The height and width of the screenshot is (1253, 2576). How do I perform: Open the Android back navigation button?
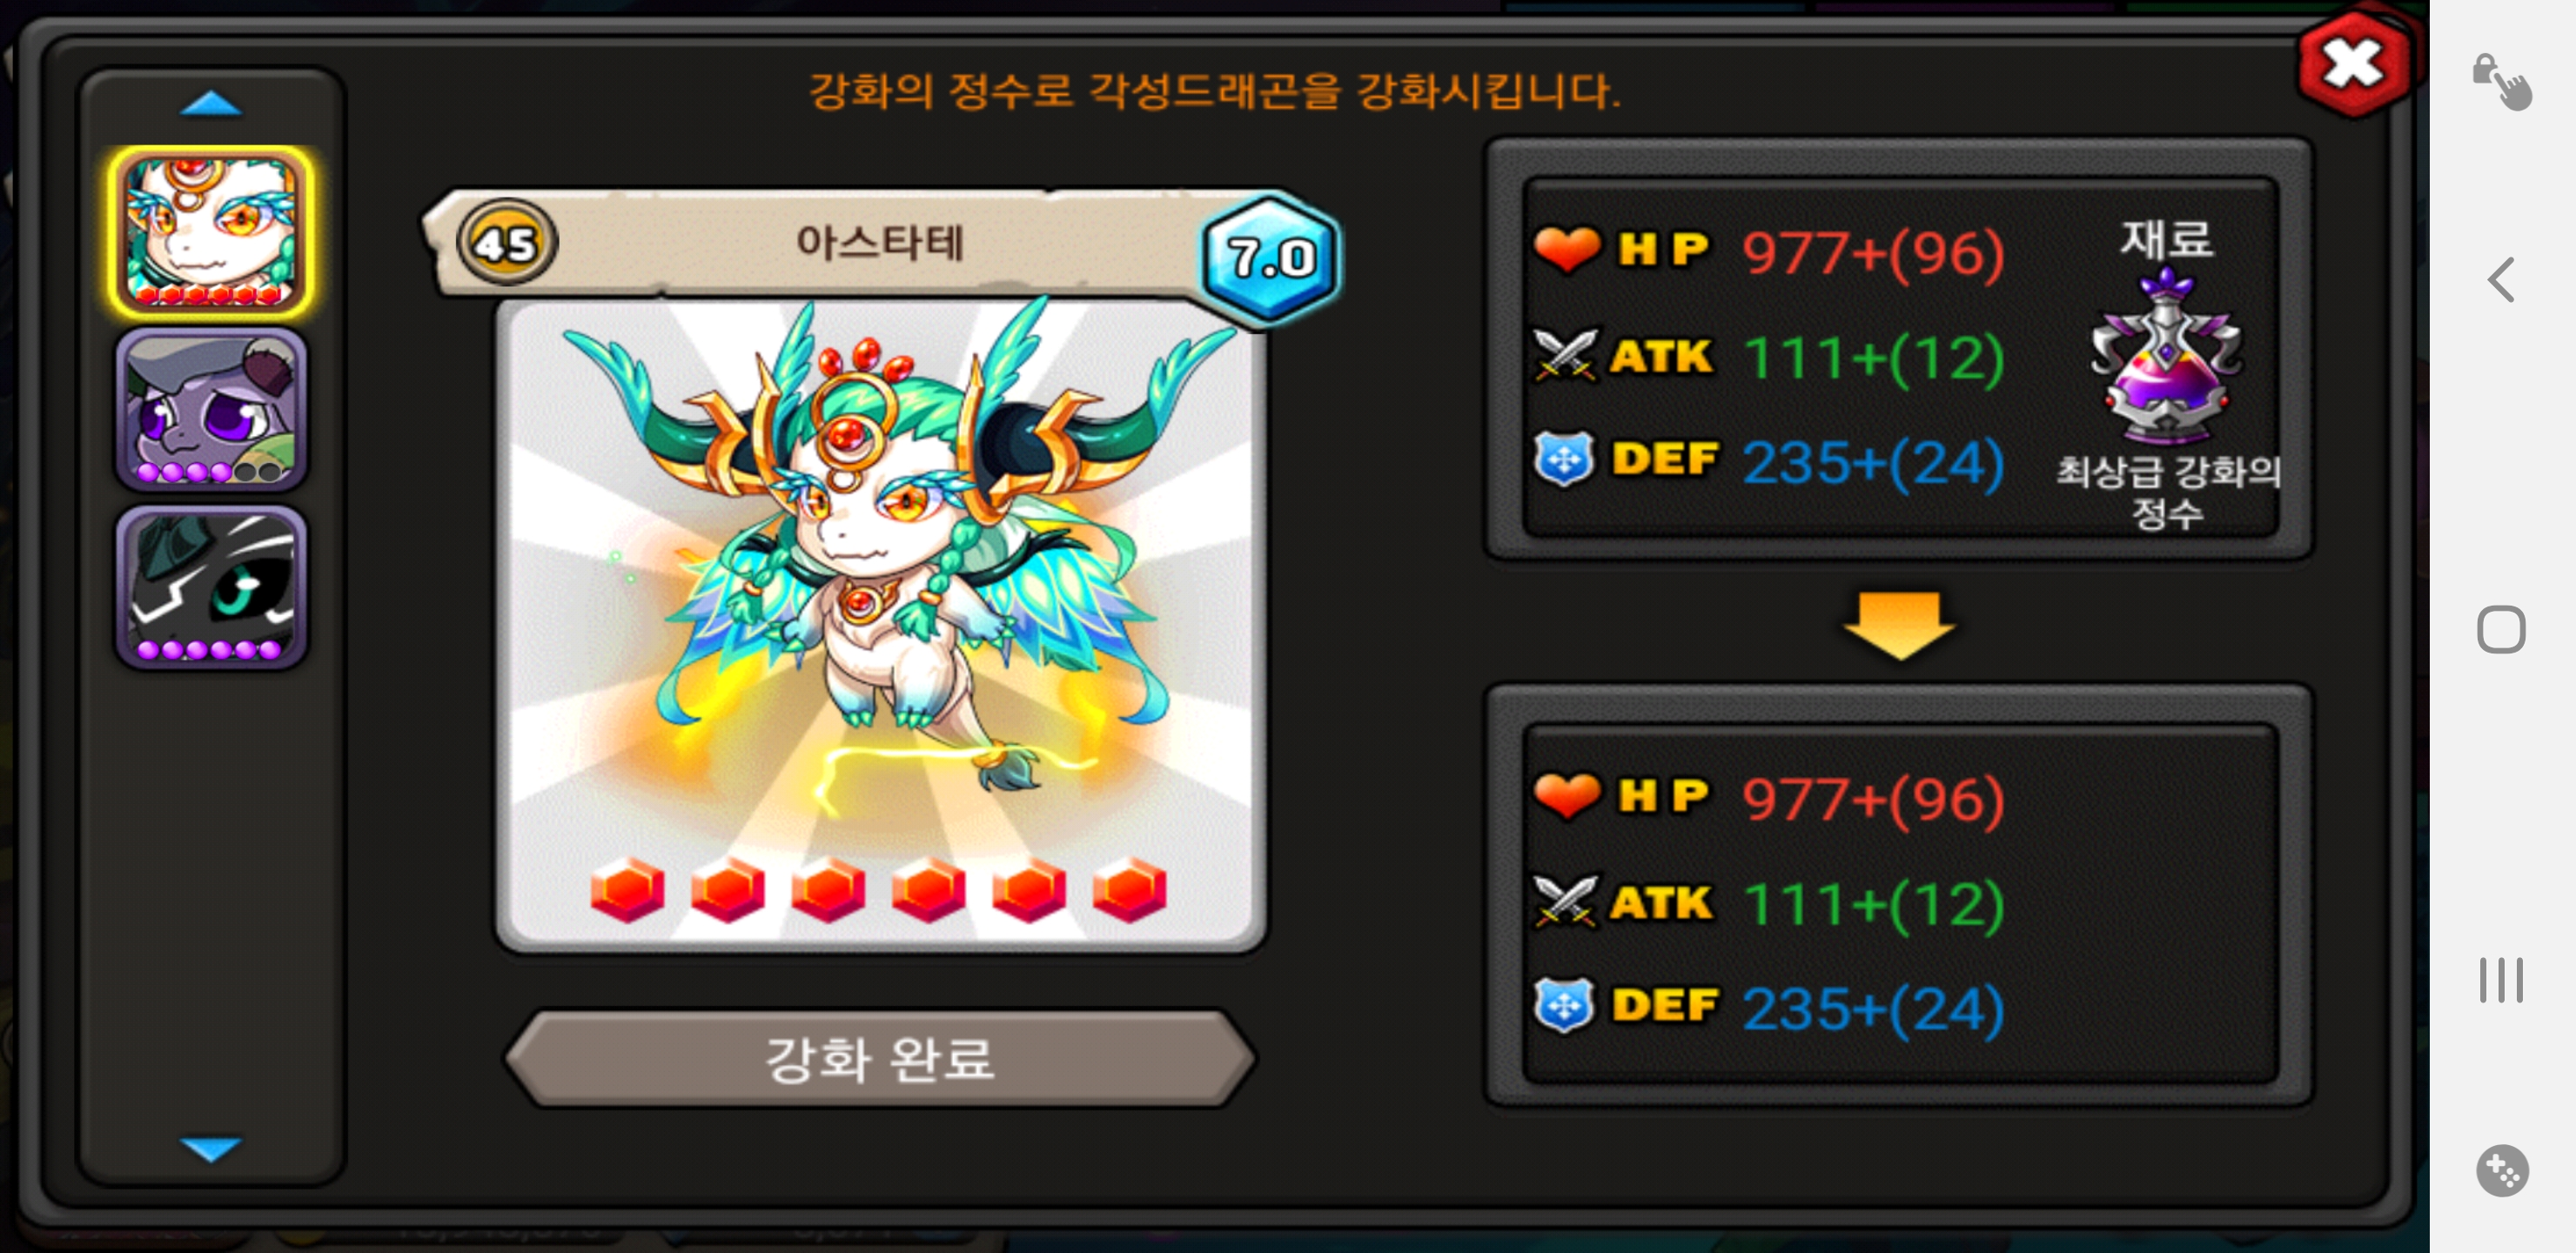point(2501,280)
